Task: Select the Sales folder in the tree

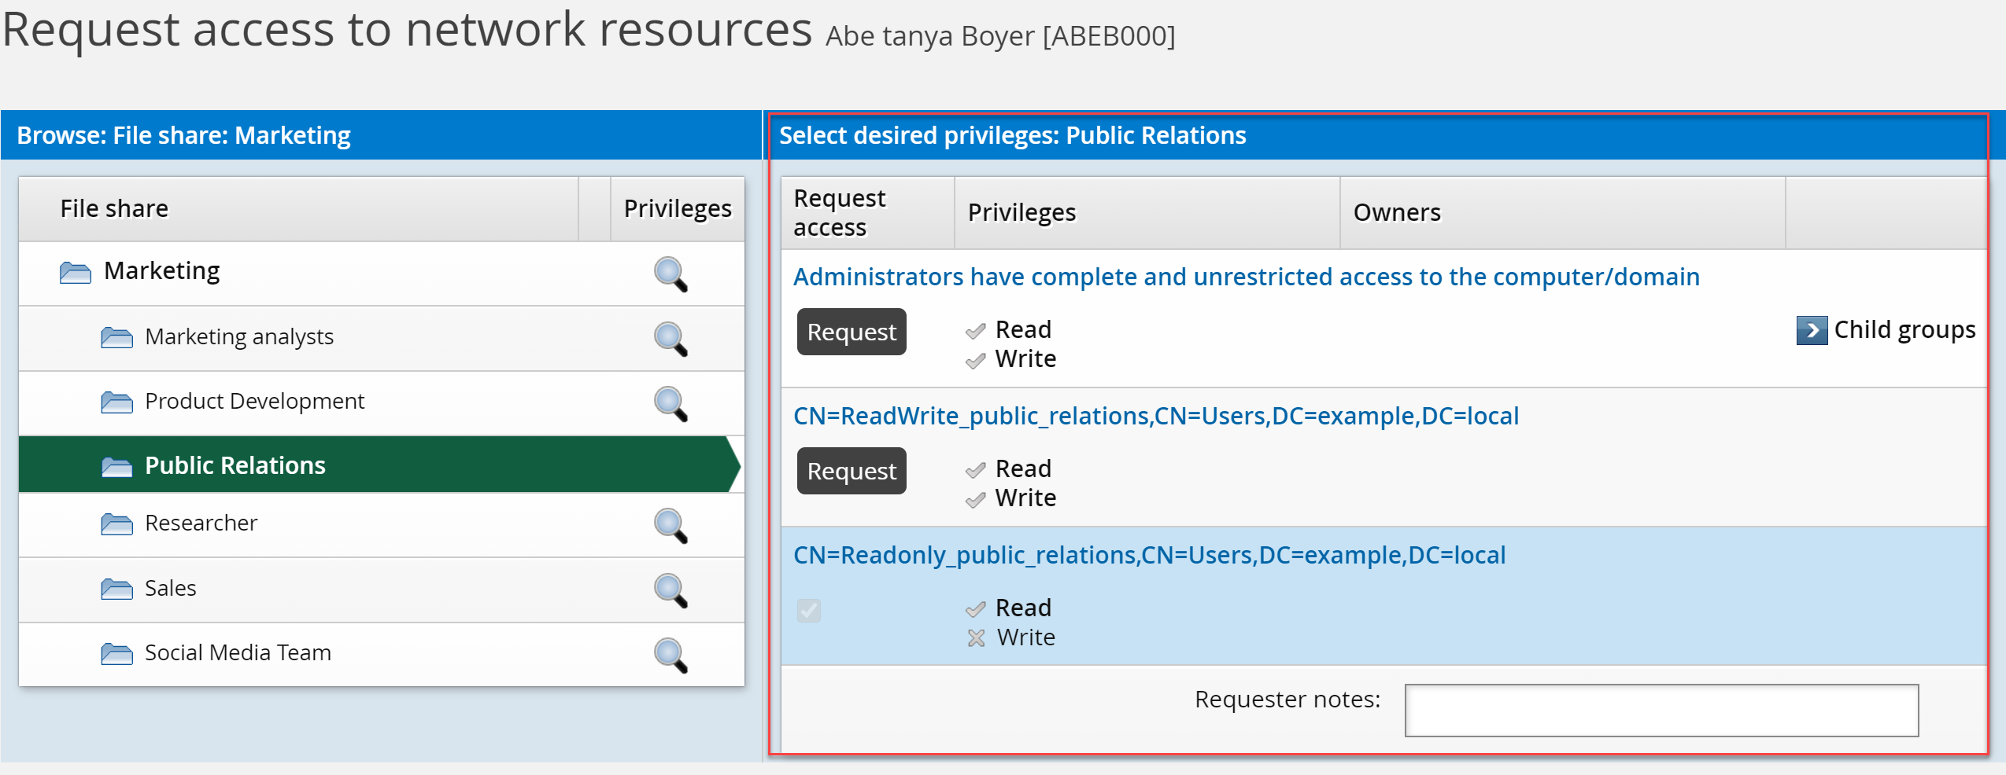Action: [169, 587]
